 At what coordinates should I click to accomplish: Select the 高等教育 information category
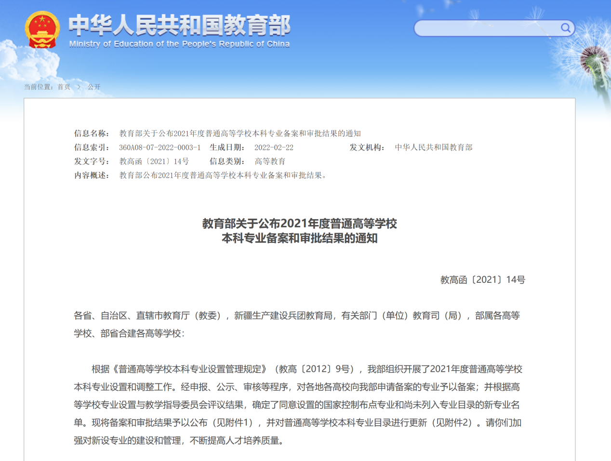(x=270, y=161)
